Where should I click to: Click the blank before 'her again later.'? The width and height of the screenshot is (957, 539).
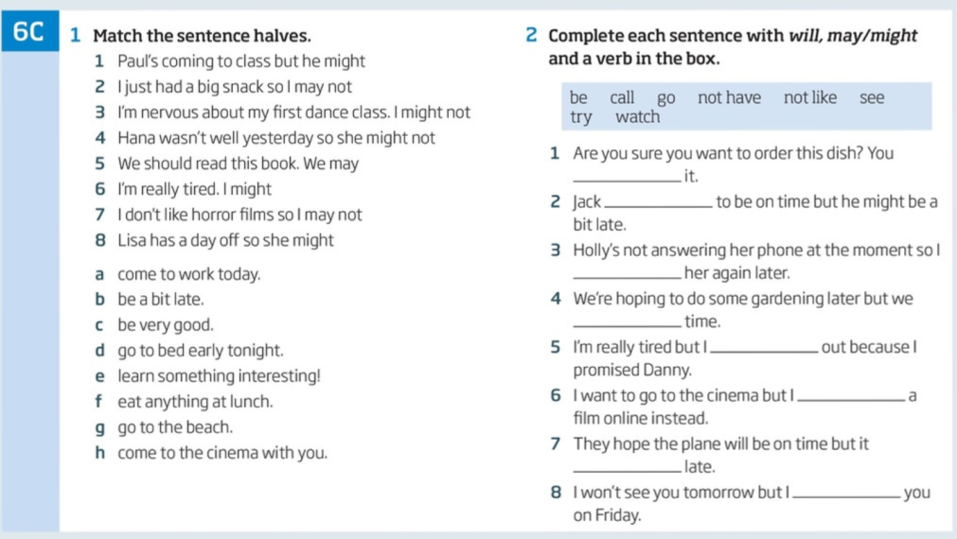coord(627,275)
